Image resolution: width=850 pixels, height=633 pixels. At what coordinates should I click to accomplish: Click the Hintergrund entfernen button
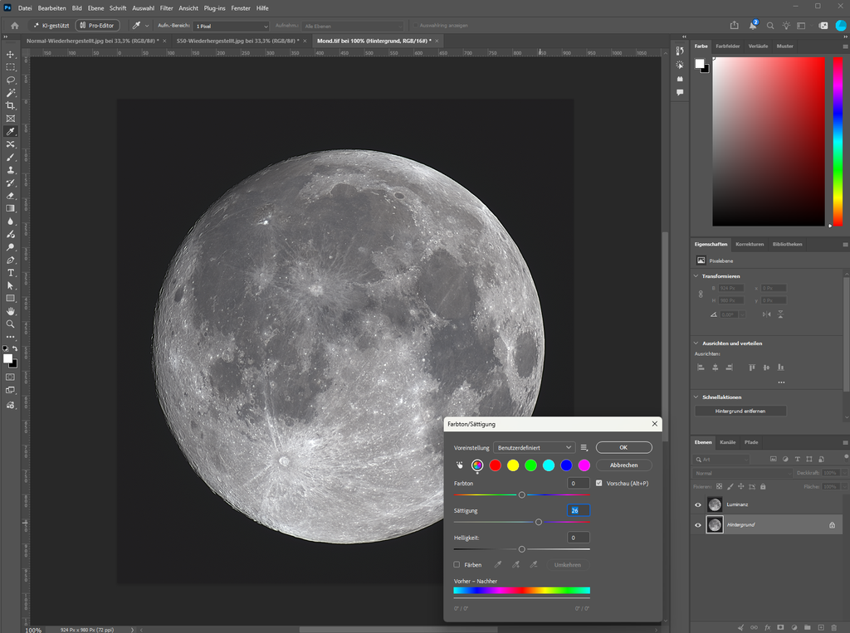click(740, 411)
